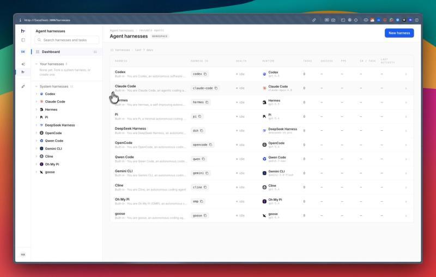436x277 pixels.
Task: Open the sparkle icon in left rail
Action: pyautogui.click(x=23, y=64)
